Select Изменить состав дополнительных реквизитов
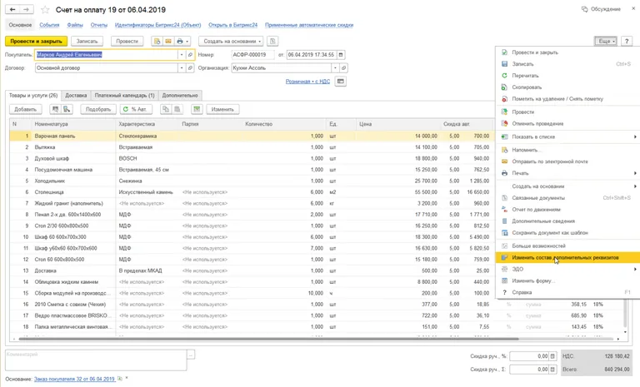The height and width of the screenshot is (387, 640). [x=565, y=257]
